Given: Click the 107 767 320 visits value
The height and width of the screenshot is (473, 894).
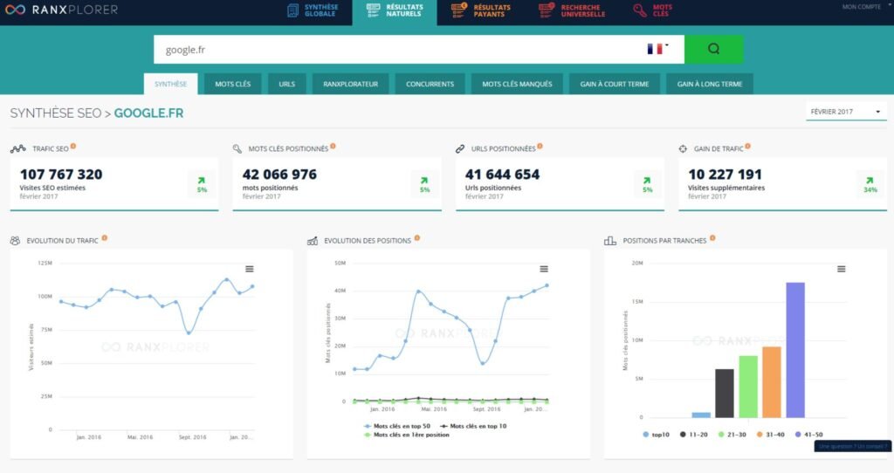Looking at the screenshot, I should click(61, 175).
